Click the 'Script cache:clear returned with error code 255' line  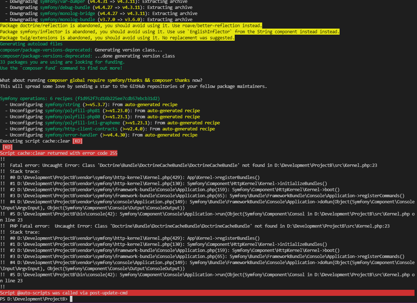pos(59,153)
